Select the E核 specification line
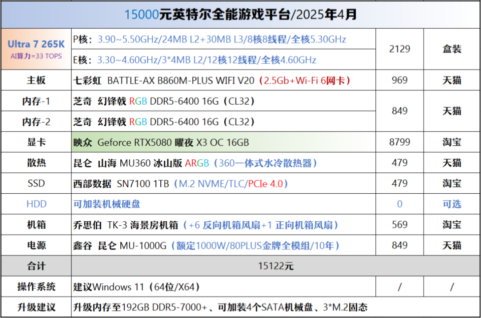Image resolution: width=481 pixels, height=318 pixels. tap(195, 60)
